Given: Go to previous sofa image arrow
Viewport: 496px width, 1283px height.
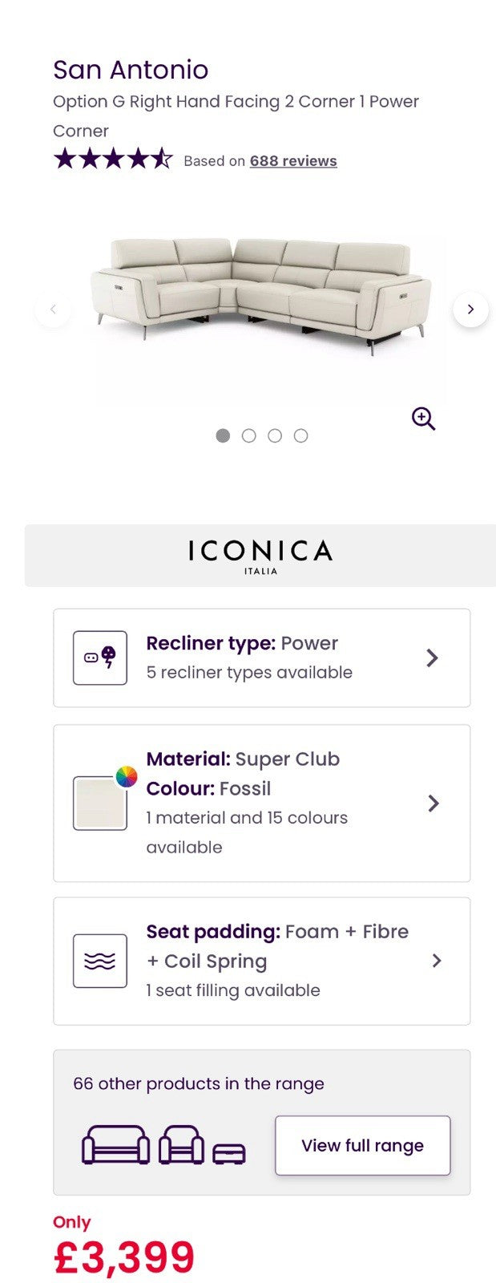Looking at the screenshot, I should [x=53, y=310].
